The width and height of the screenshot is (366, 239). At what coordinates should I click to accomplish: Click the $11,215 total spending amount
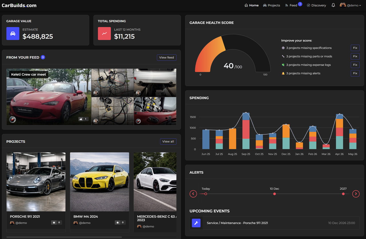[x=124, y=37]
